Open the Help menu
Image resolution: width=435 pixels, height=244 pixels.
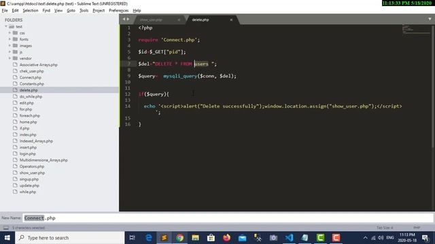137,11
